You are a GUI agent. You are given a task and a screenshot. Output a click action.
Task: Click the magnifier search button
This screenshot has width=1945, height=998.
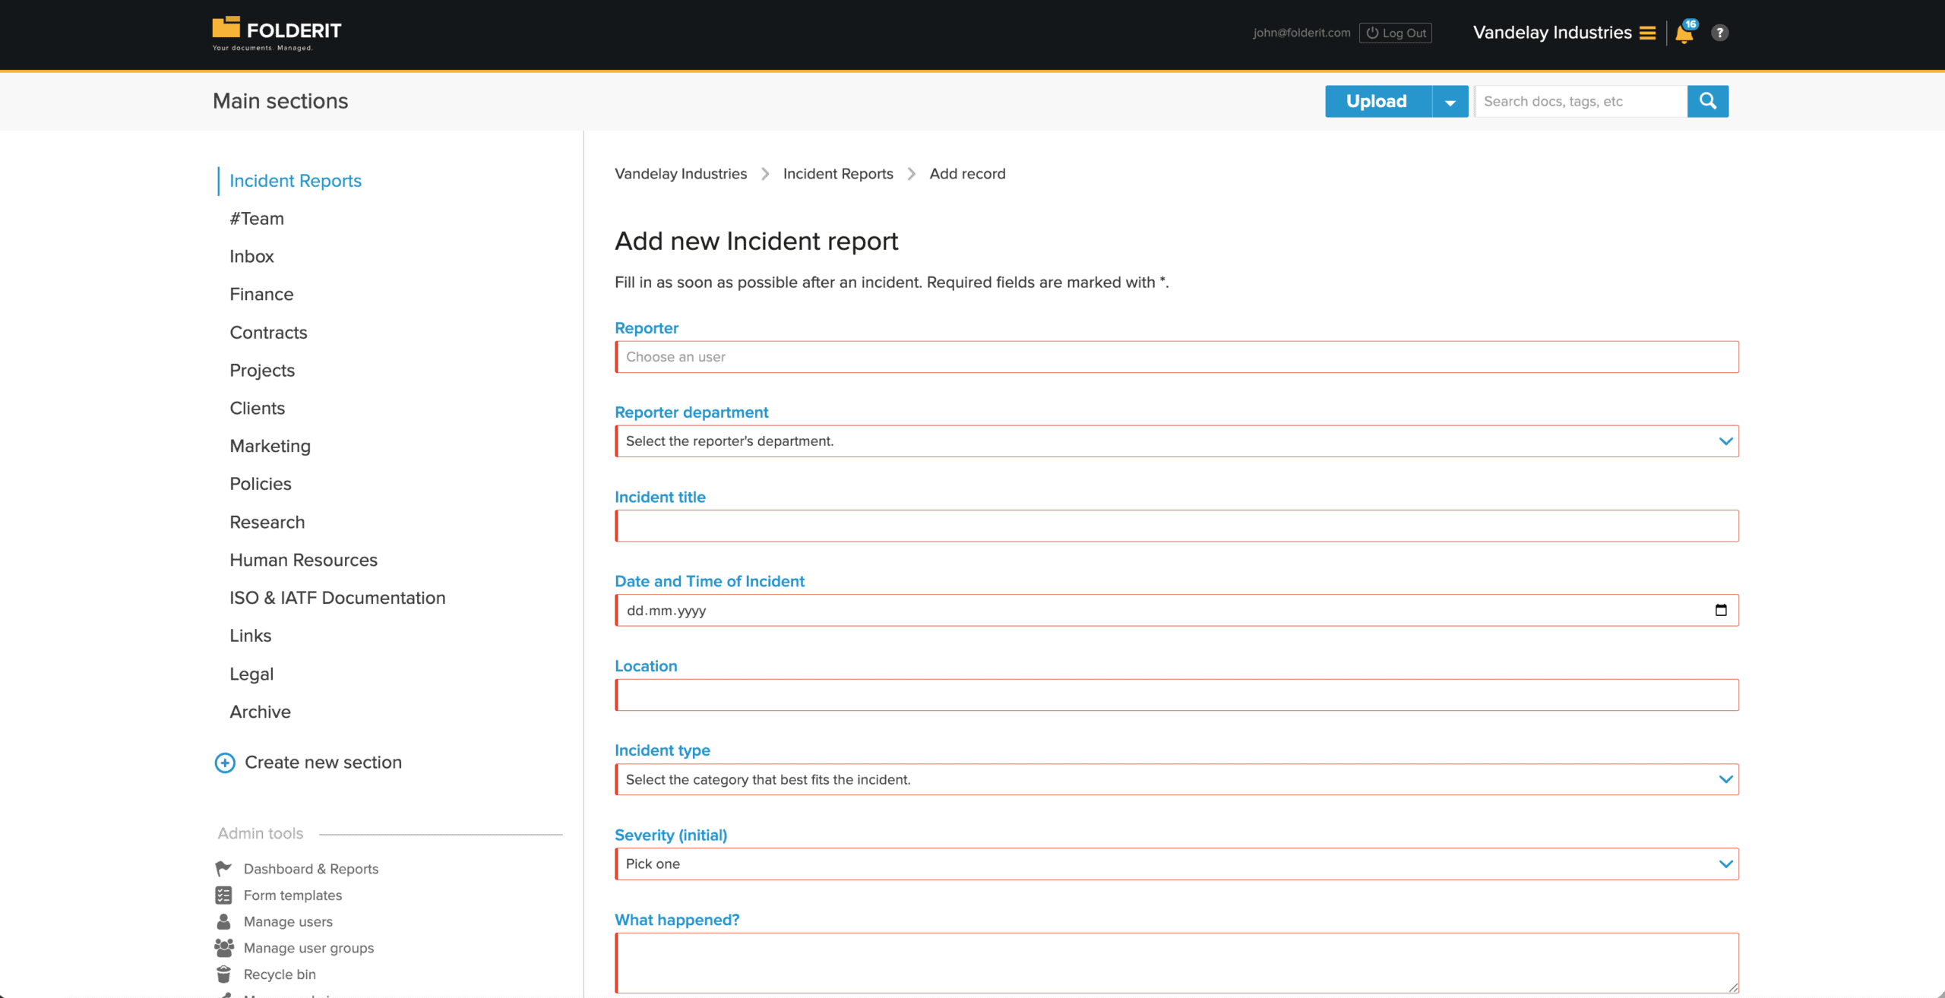(1707, 101)
